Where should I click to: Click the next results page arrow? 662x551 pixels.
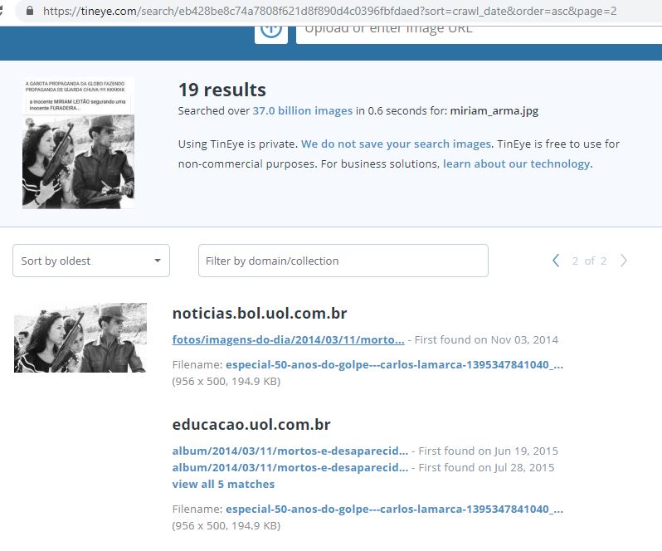coord(624,261)
